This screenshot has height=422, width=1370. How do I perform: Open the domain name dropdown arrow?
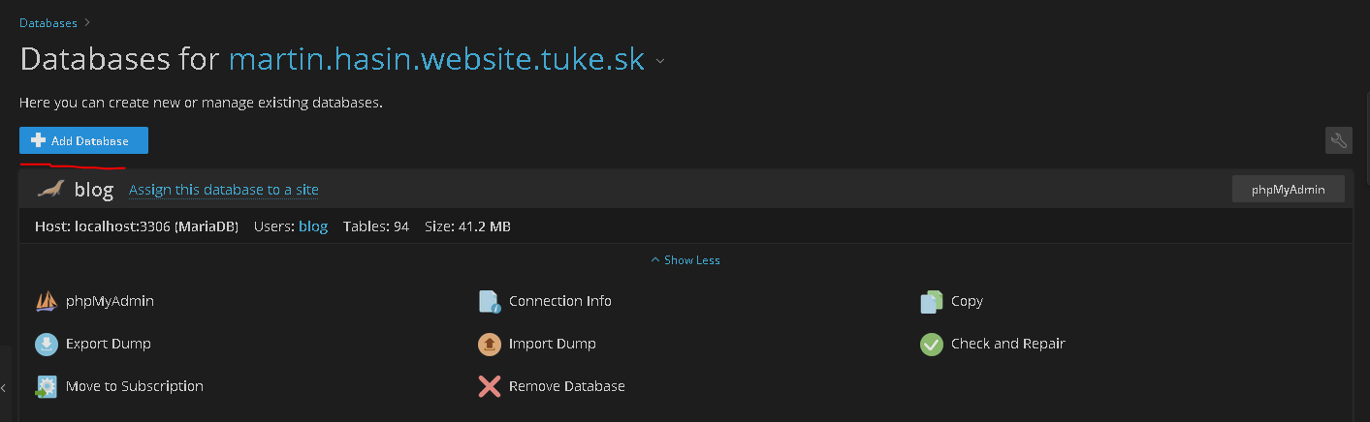(x=660, y=61)
